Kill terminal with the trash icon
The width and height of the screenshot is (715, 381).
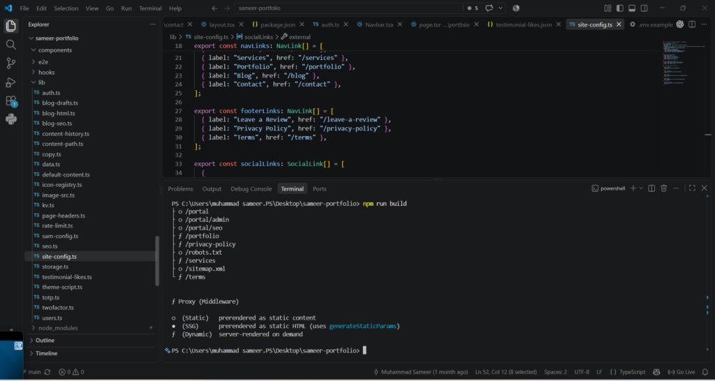coord(663,188)
